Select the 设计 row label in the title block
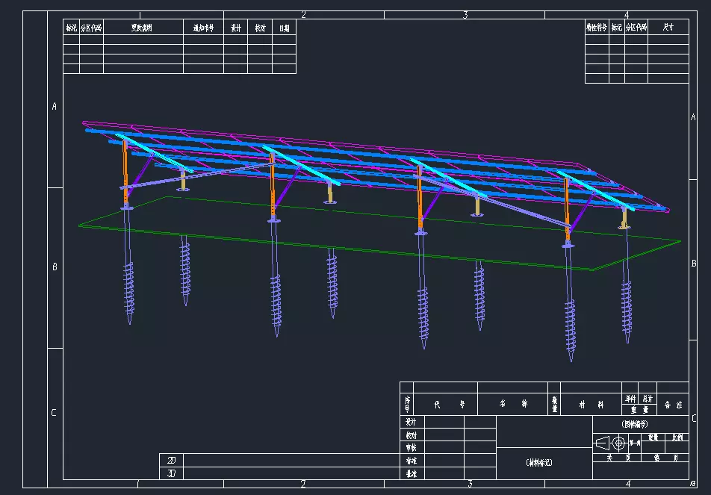The image size is (711, 495). pyautogui.click(x=411, y=422)
